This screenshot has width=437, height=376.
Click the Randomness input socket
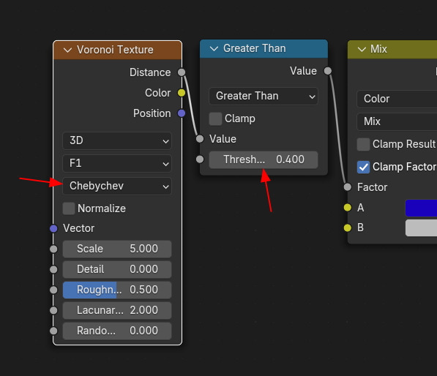[53, 331]
